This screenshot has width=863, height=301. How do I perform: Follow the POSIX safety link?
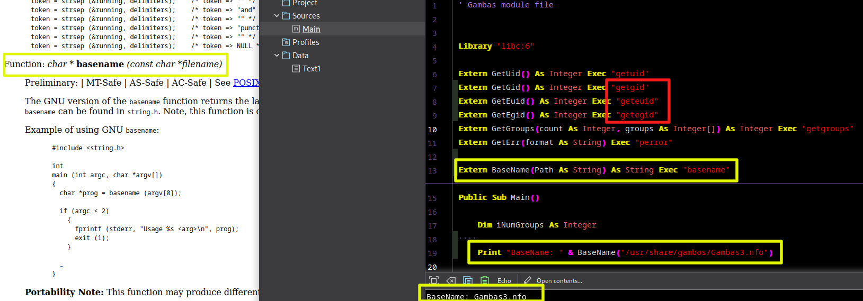(x=246, y=83)
